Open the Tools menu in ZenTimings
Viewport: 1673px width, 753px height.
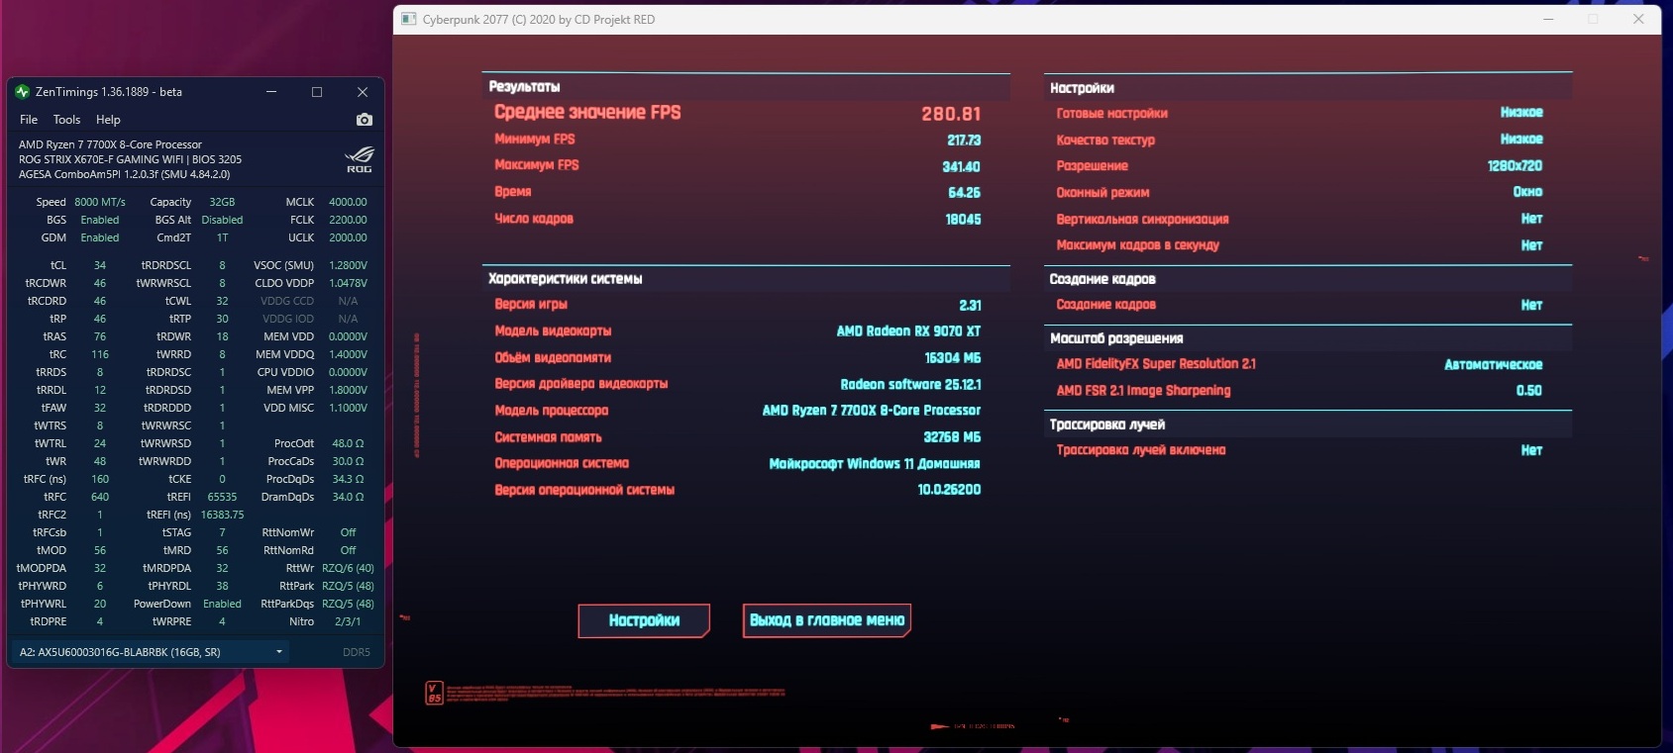tap(67, 120)
